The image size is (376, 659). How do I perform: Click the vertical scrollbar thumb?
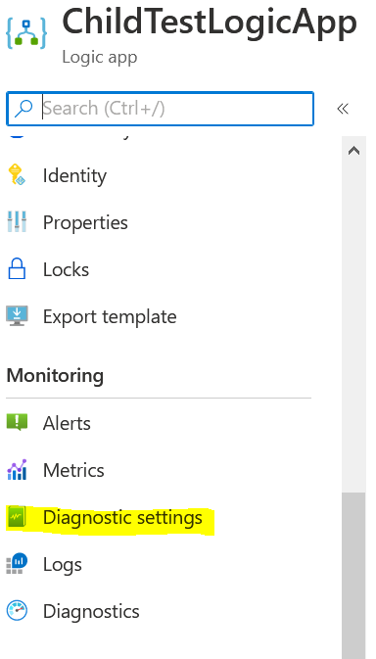pyautogui.click(x=353, y=576)
